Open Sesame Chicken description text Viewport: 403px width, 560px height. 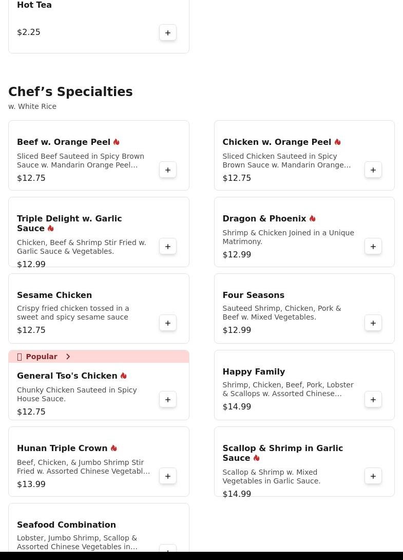click(x=73, y=312)
